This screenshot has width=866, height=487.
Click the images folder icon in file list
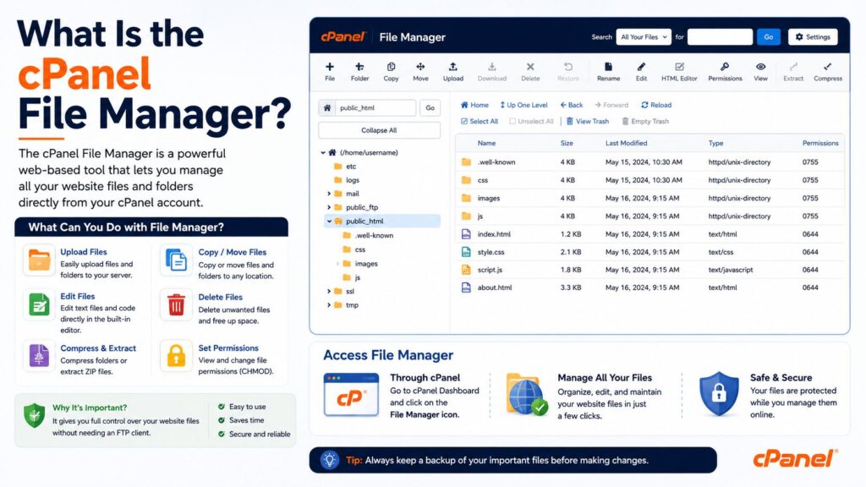[x=466, y=198]
